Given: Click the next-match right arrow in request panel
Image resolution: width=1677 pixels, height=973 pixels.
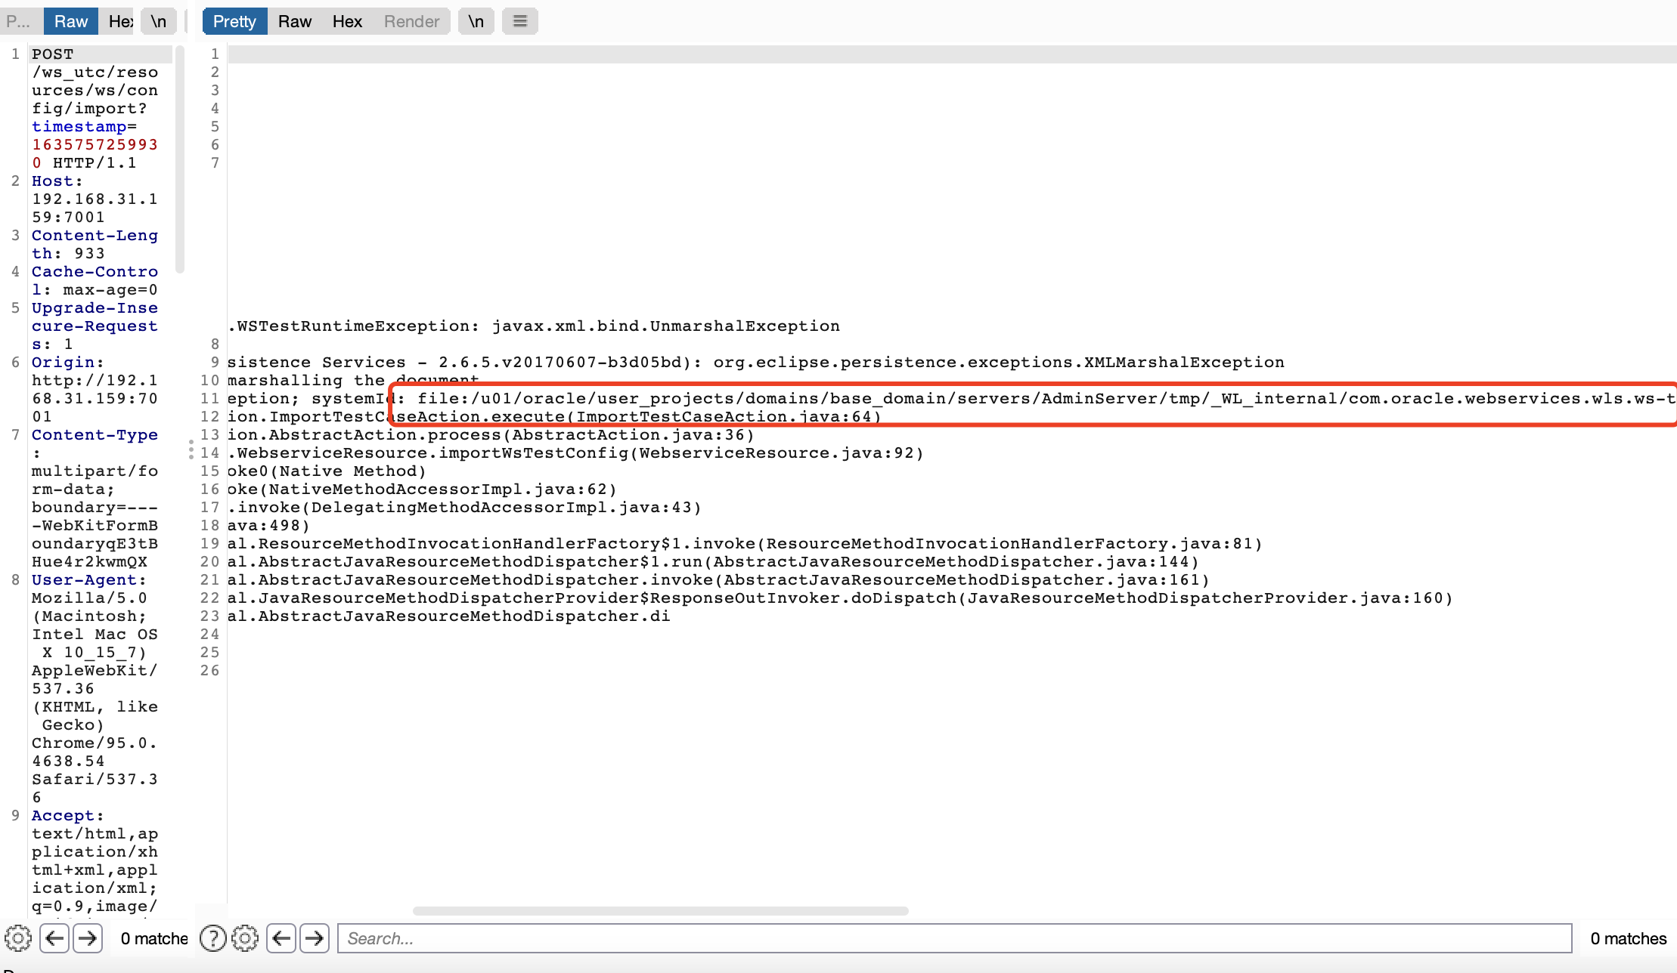Looking at the screenshot, I should point(88,938).
